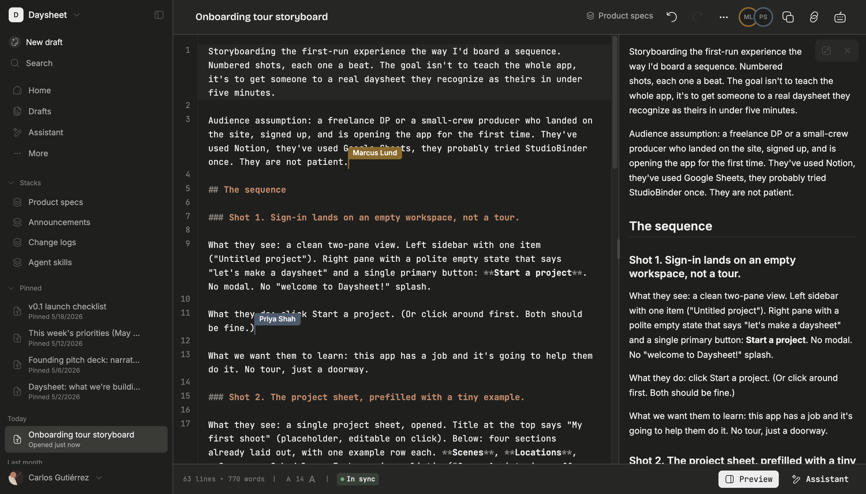Copy the document link
Viewport: 866px width, 494px height.
click(x=814, y=17)
